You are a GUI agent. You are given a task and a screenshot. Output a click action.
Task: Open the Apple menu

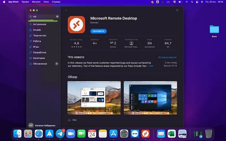click(4, 2)
